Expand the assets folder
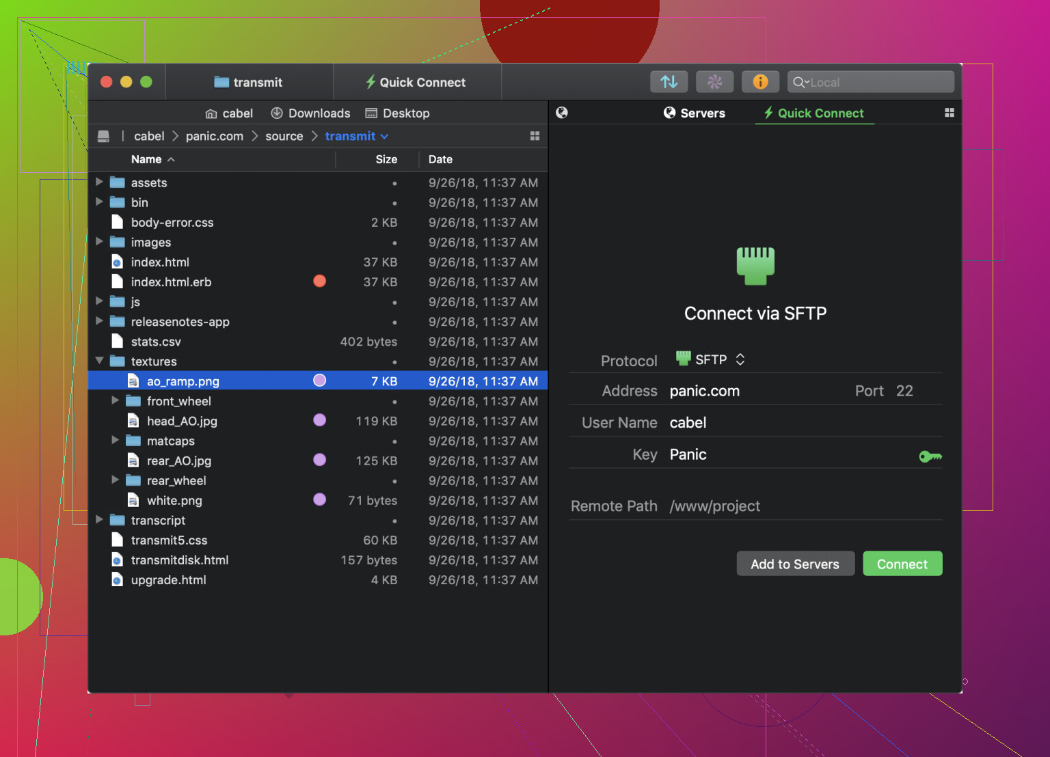The image size is (1050, 757). (x=100, y=182)
